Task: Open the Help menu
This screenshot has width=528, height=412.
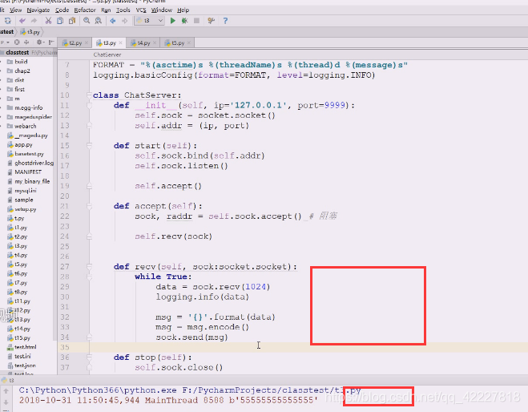Action: pos(183,10)
